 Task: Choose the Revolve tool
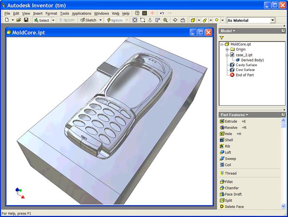point(231,127)
